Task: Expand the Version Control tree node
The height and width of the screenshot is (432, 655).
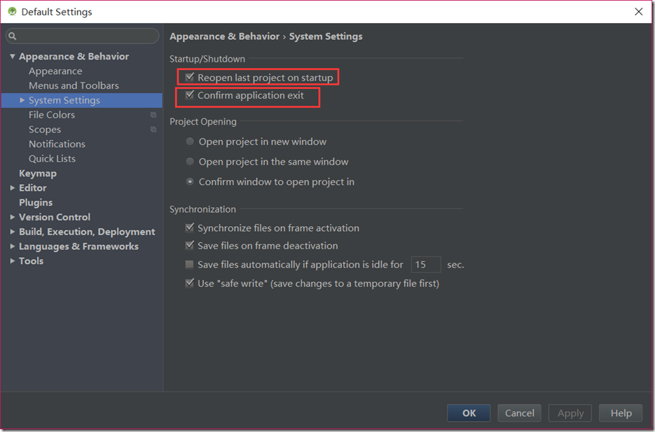Action: coord(13,217)
